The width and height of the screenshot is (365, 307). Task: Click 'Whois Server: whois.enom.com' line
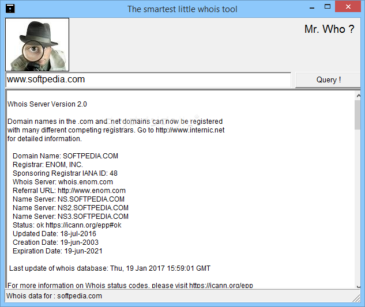(63, 182)
